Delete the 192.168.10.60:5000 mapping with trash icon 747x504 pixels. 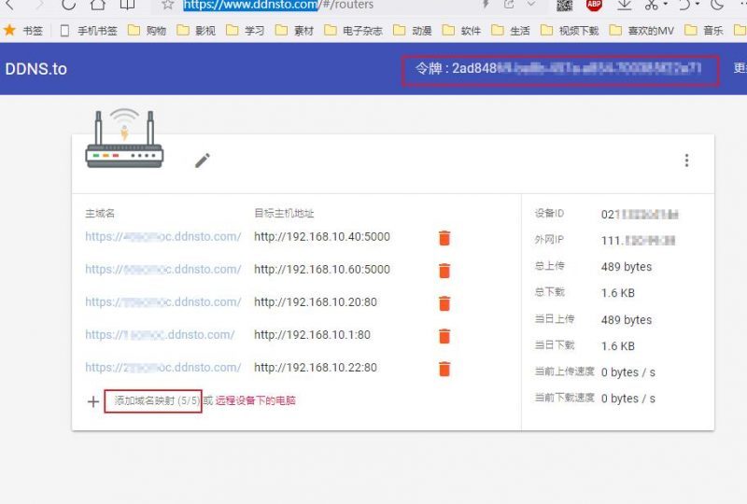click(444, 271)
